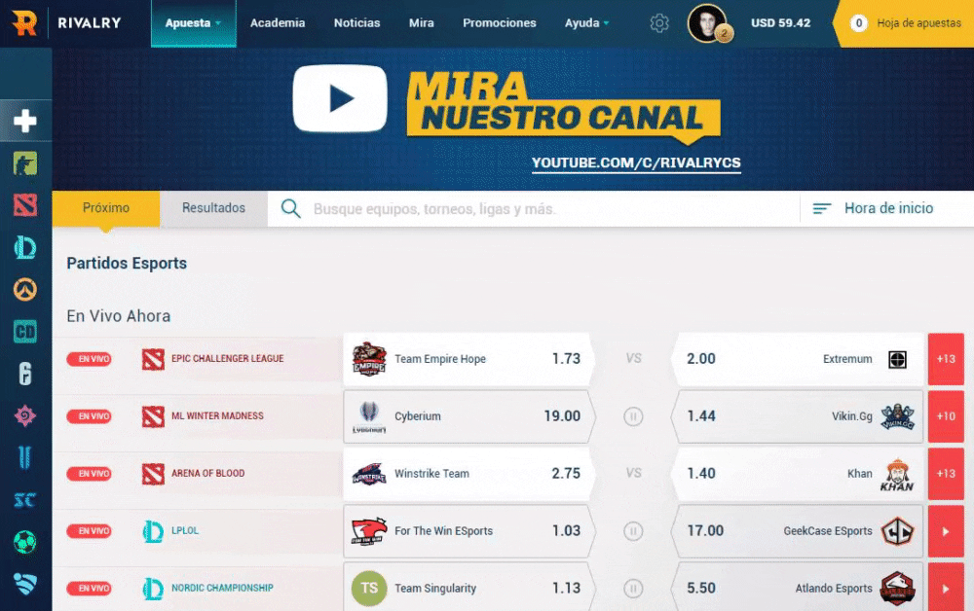Click the Team Empire Hope logo

pos(369,359)
